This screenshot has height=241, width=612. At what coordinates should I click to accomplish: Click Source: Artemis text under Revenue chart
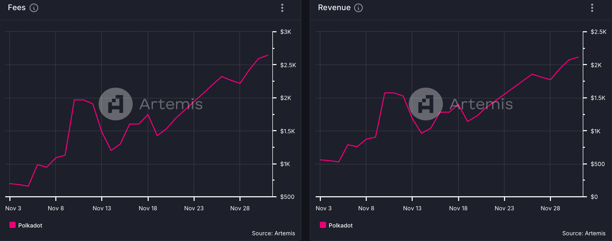click(x=584, y=233)
